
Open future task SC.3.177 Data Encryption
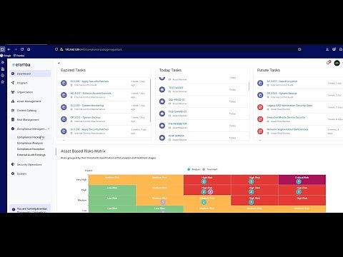[282, 81]
